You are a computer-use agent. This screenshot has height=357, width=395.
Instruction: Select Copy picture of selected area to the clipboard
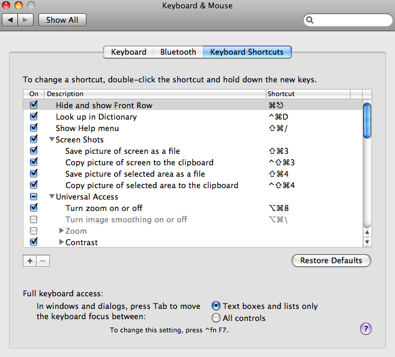click(152, 186)
